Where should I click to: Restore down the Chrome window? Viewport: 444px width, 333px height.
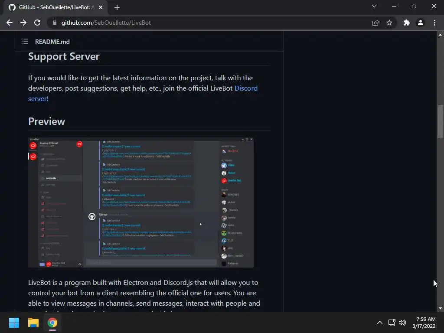414,6
